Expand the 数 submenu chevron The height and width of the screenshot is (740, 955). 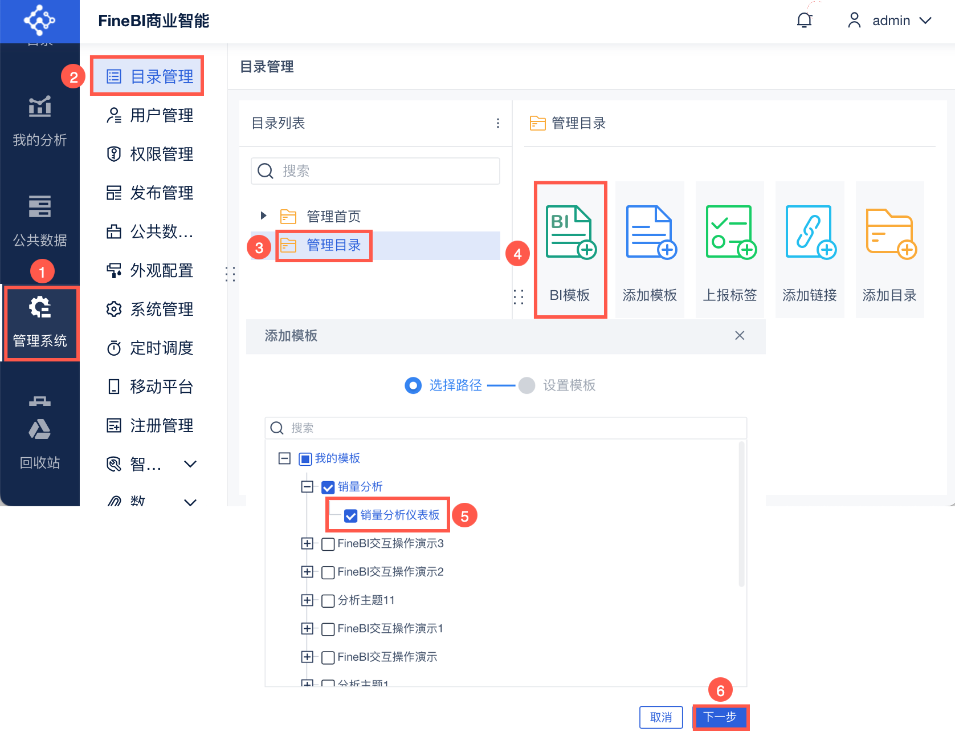(x=190, y=502)
